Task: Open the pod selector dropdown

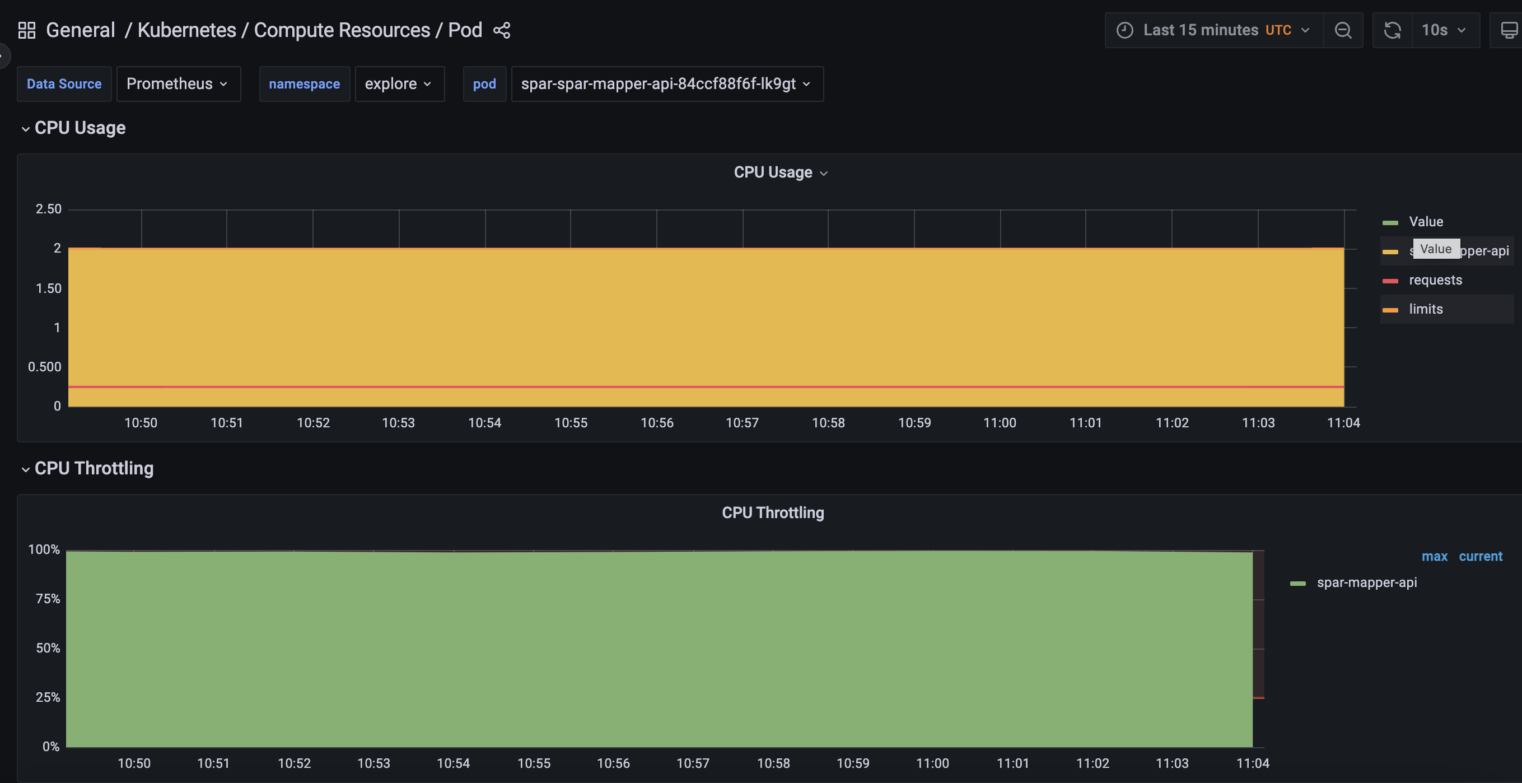Action: point(666,84)
